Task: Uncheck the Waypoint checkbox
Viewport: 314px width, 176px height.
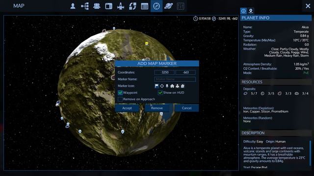Action: pyautogui.click(x=120, y=92)
